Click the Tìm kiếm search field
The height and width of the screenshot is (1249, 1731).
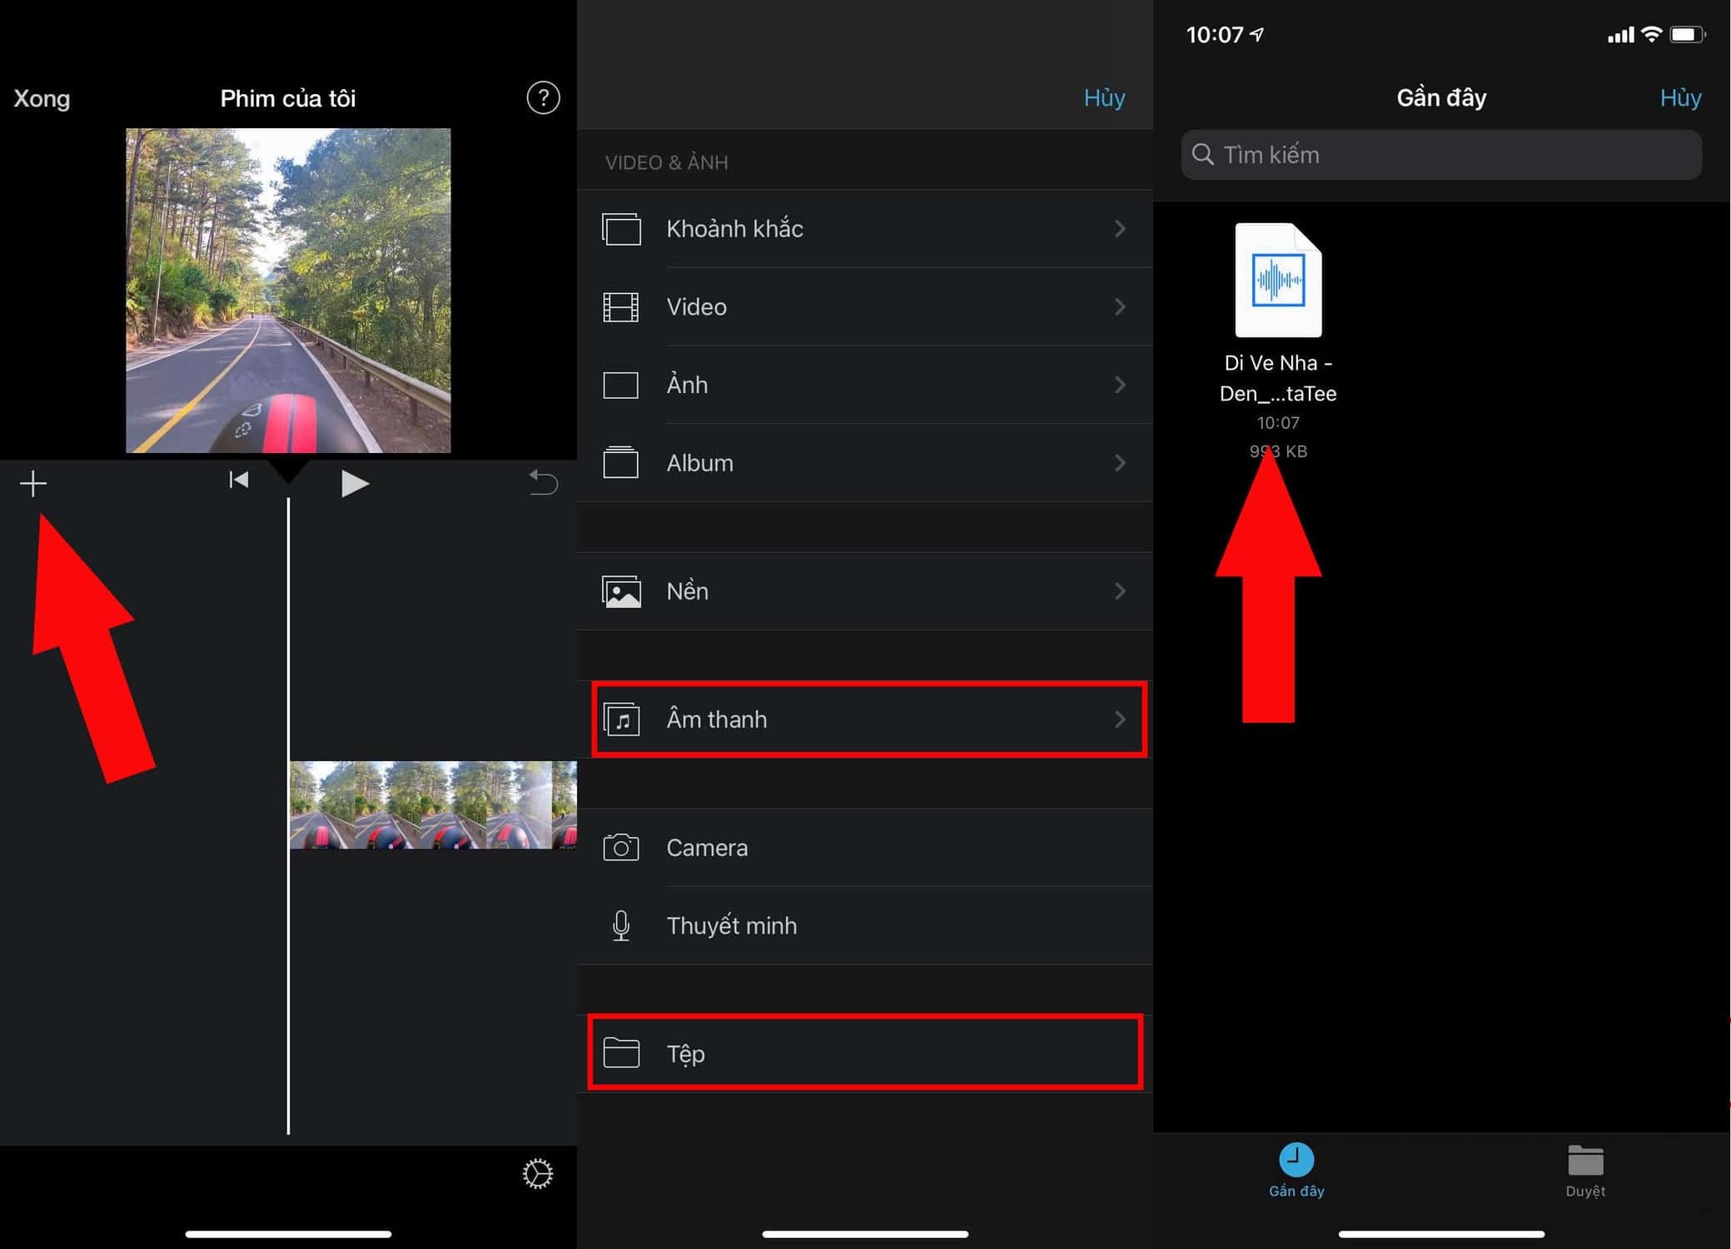point(1441,155)
